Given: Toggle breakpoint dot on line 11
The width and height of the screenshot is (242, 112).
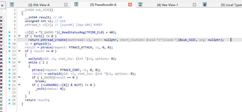Looking at the screenshot, I should point(9,47).
